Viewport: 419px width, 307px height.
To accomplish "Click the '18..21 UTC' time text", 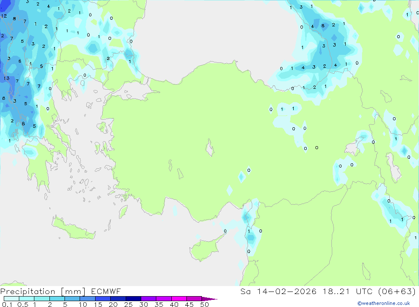I will [x=349, y=291].
